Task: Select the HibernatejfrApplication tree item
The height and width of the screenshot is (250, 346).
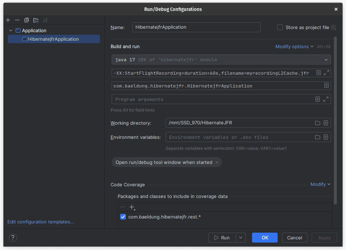Action: pyautogui.click(x=54, y=39)
